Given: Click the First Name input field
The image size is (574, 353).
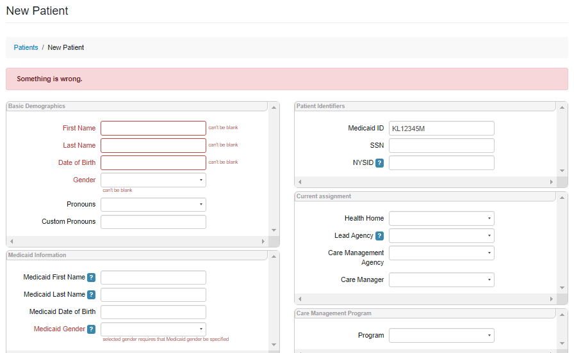Looking at the screenshot, I should pos(153,128).
